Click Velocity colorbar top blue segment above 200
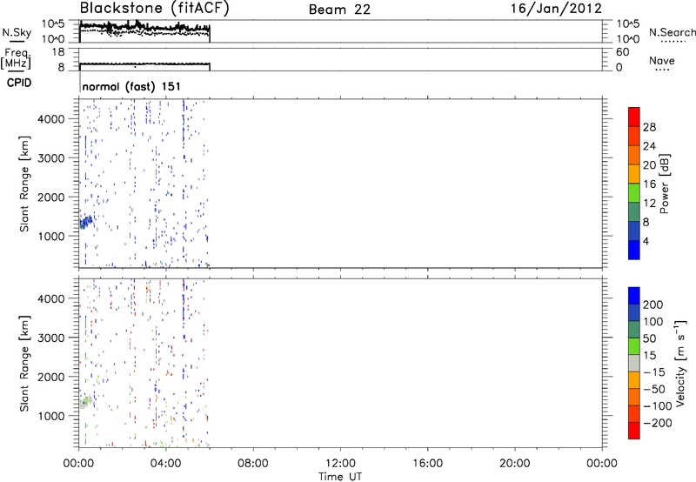This screenshot has width=696, height=482. (634, 296)
